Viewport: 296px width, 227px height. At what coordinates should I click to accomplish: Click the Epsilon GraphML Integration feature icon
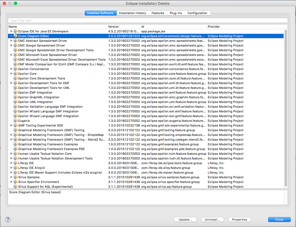[x=15, y=97]
